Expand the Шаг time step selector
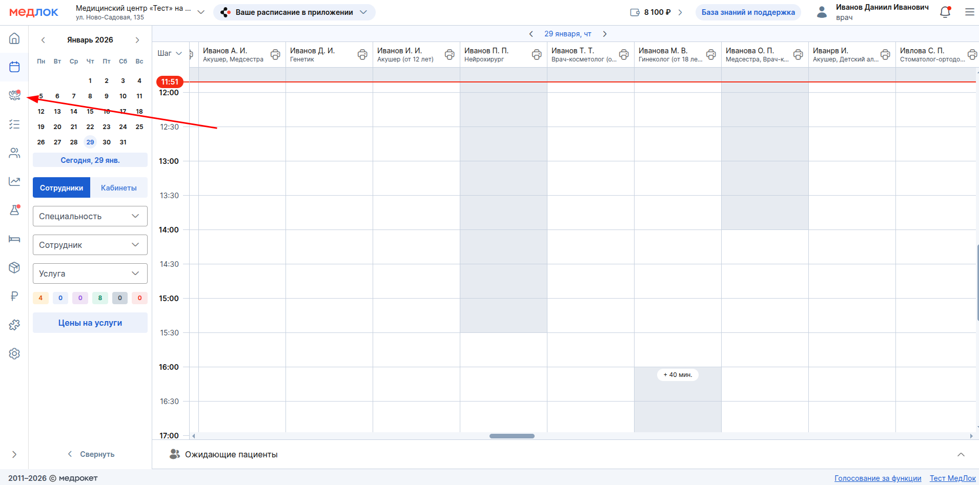Viewport: 979px width, 485px height. click(170, 53)
